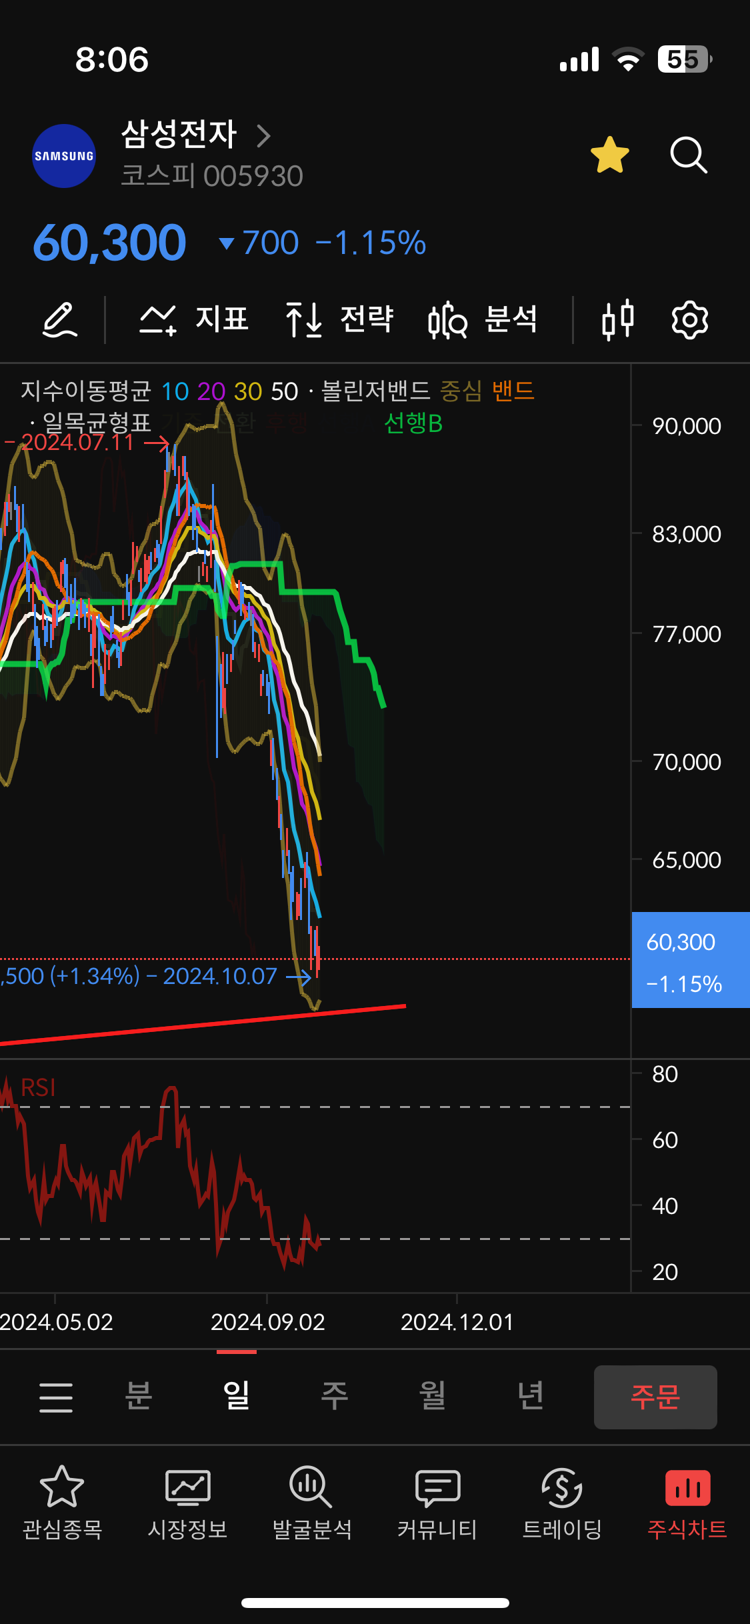Tap the blue 60,300 price tag on axis
The width and height of the screenshot is (750, 1624).
tap(691, 960)
